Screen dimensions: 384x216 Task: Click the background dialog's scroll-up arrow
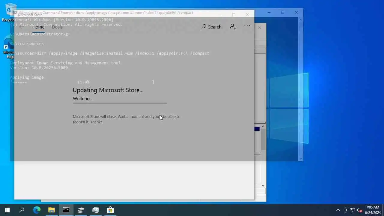(x=263, y=126)
